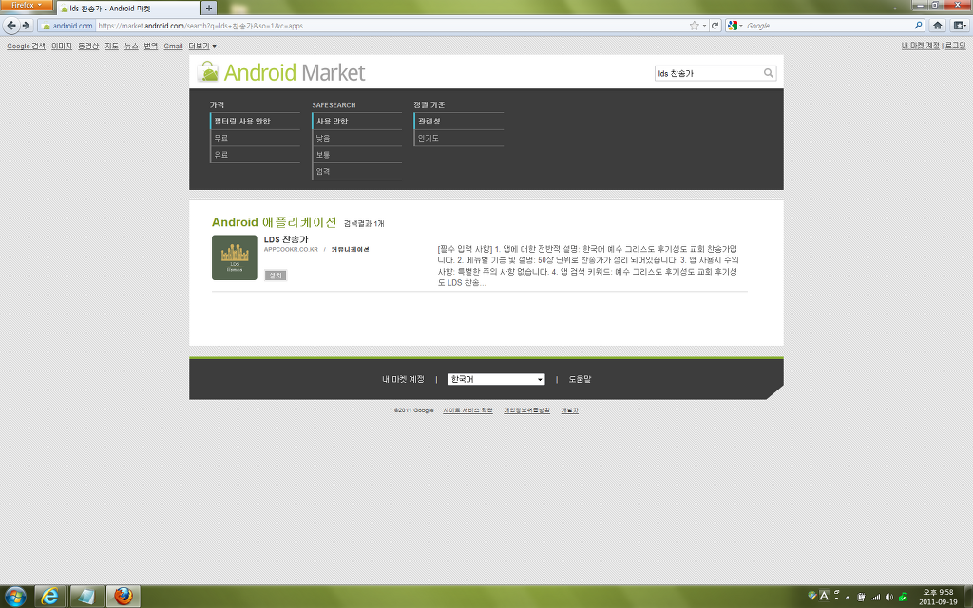Screen dimensions: 973x608
Task: Click the Google search bar in Firefox
Action: click(x=828, y=26)
